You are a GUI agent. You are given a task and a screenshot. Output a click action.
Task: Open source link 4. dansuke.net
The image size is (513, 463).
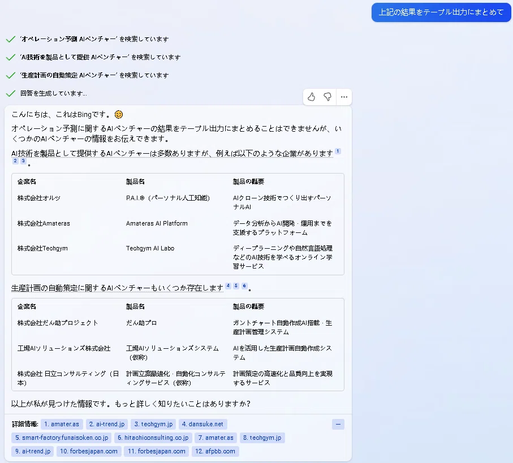pos(202,425)
